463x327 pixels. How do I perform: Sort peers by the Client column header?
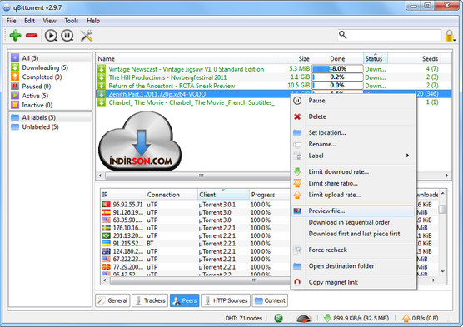[x=223, y=195]
